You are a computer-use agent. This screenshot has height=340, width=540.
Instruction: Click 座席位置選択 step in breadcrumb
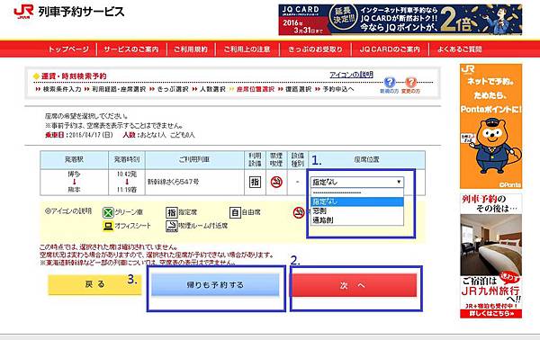[x=256, y=89]
